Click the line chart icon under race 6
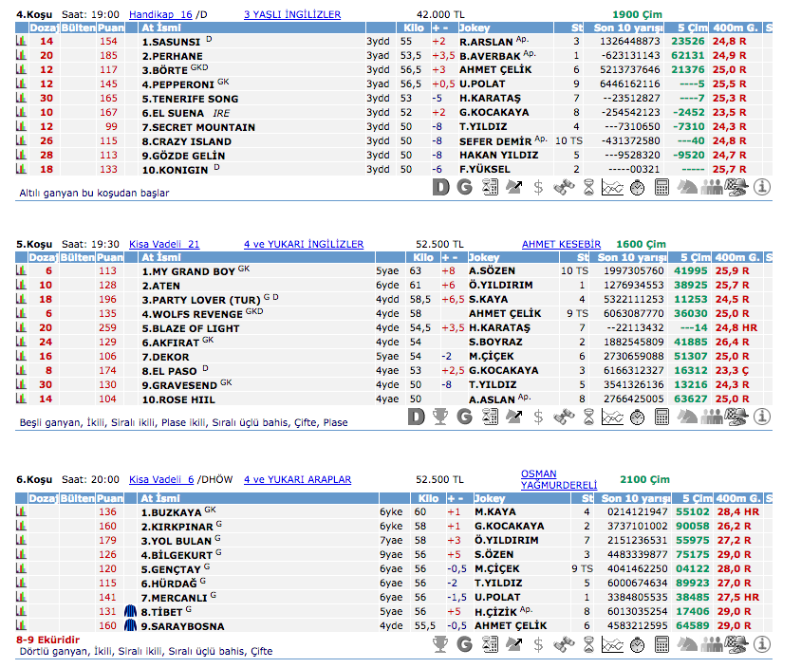Image resolution: width=801 pixels, height=668 pixels. tap(612, 644)
